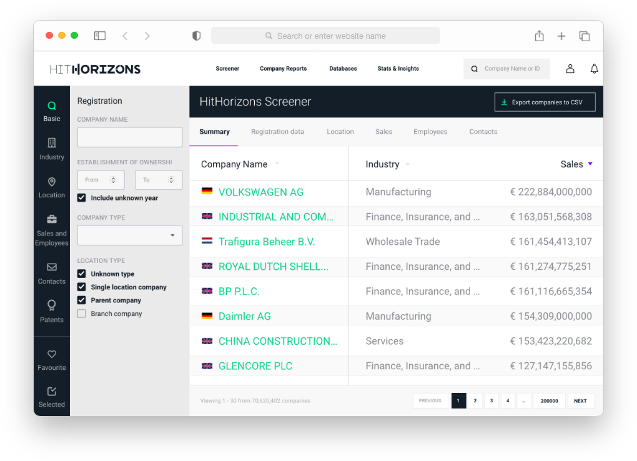
Task: Click the browser share icon
Action: [x=539, y=36]
